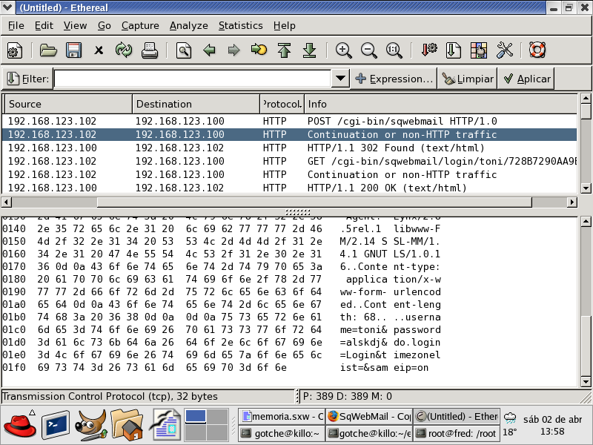
Task: Zoom in with the plus magnifier
Action: pos(343,50)
